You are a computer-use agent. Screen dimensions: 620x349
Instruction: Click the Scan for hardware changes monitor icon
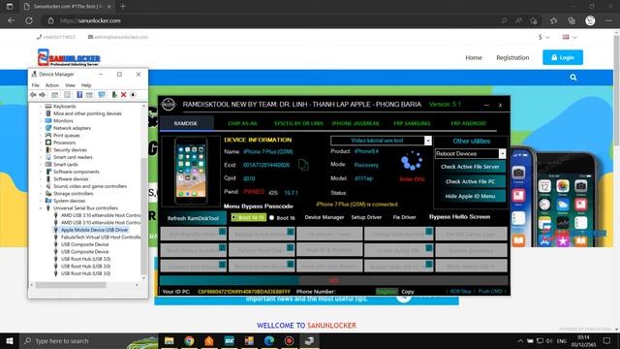pyautogui.click(x=102, y=95)
